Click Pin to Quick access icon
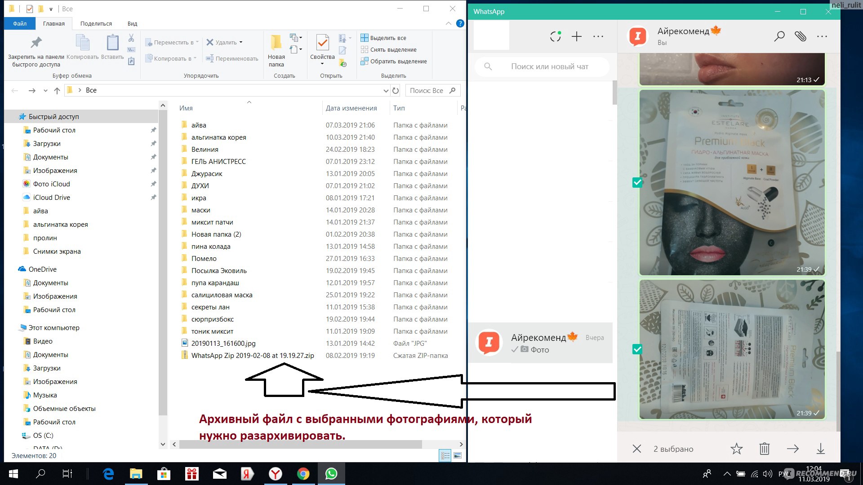The image size is (863, 485). tap(36, 43)
